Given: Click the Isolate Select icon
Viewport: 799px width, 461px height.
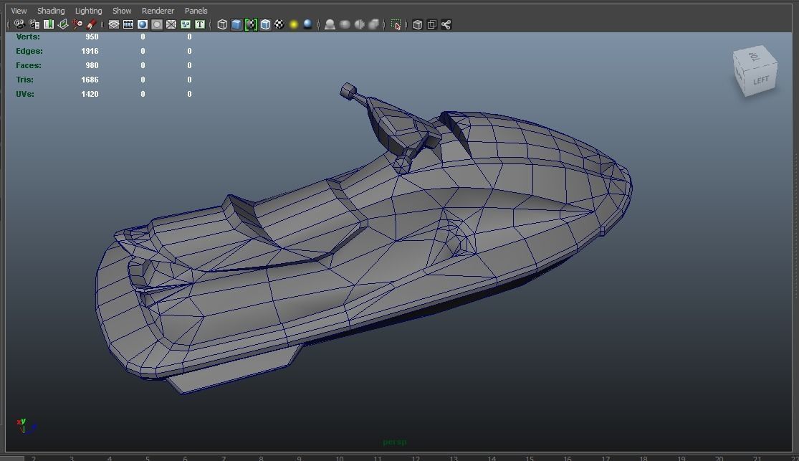Looking at the screenshot, I should click(x=396, y=24).
